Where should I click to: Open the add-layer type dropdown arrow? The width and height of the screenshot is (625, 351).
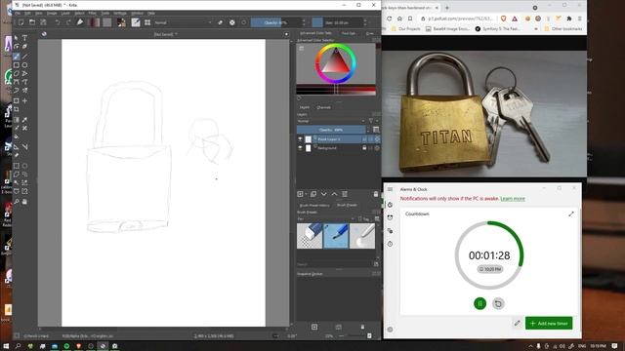pos(306,194)
